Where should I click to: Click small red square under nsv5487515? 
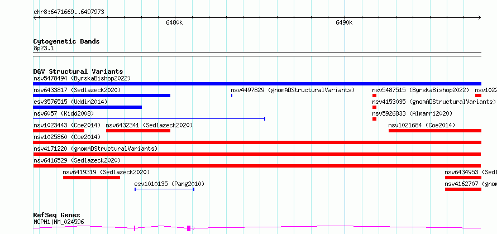click(374, 95)
